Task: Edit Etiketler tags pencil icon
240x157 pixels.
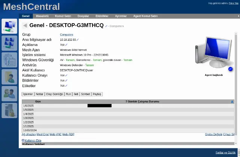Action: tap(66, 86)
